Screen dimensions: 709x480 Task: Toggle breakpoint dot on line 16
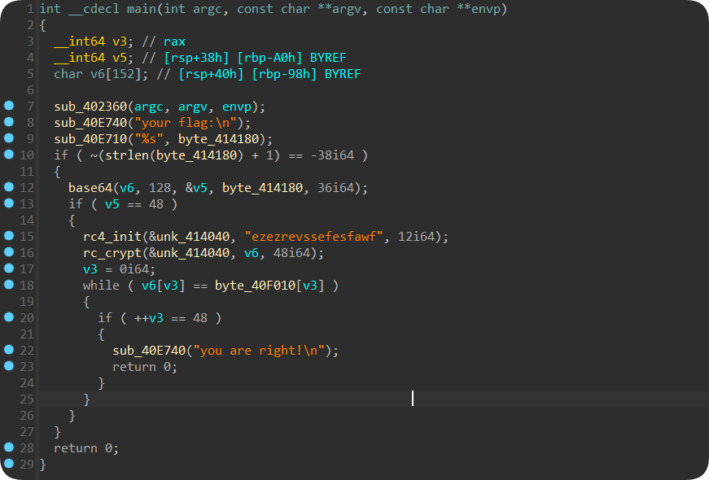(9, 252)
